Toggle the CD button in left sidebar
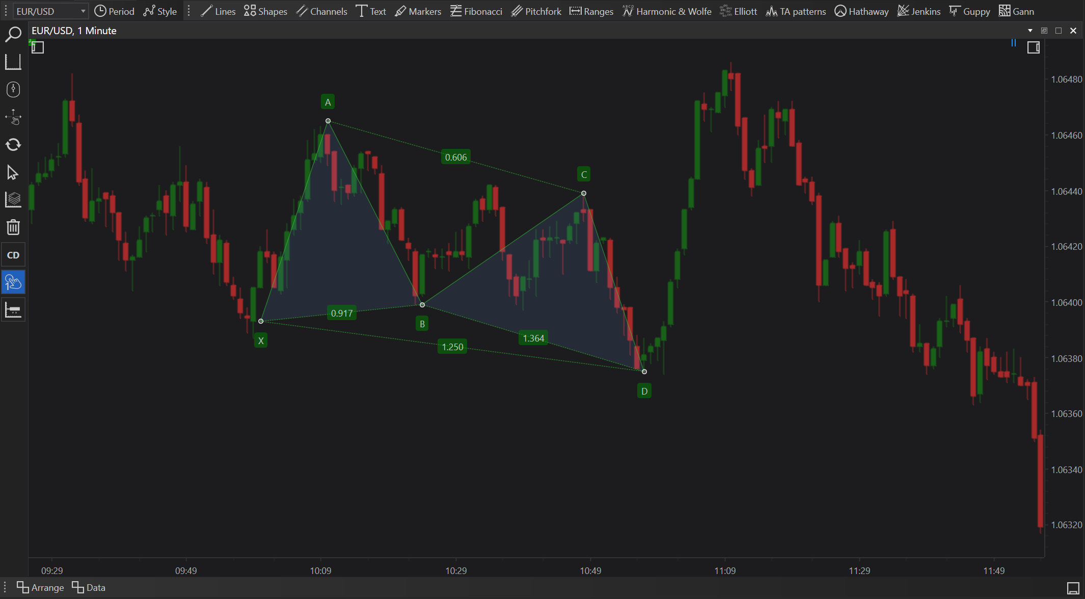Screen dimensions: 1085x599 pyautogui.click(x=13, y=255)
